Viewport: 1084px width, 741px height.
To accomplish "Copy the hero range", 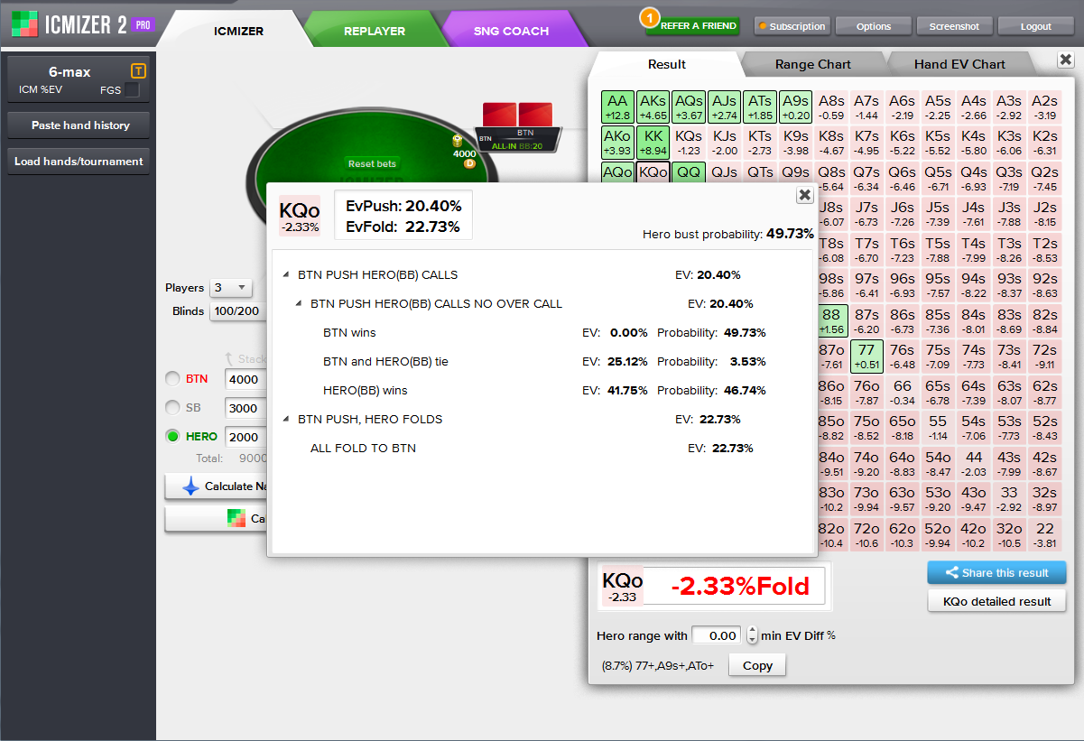I will tap(757, 665).
